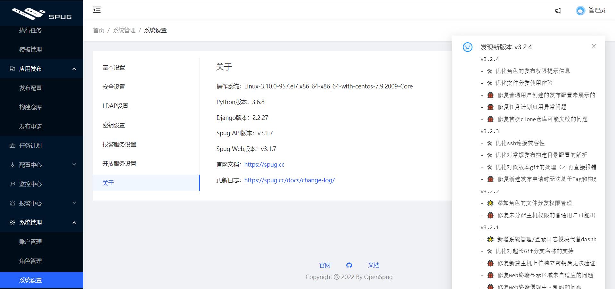Collapse the sidebar with the menu fold icon
Viewport: 615px width, 289px height.
point(97,10)
